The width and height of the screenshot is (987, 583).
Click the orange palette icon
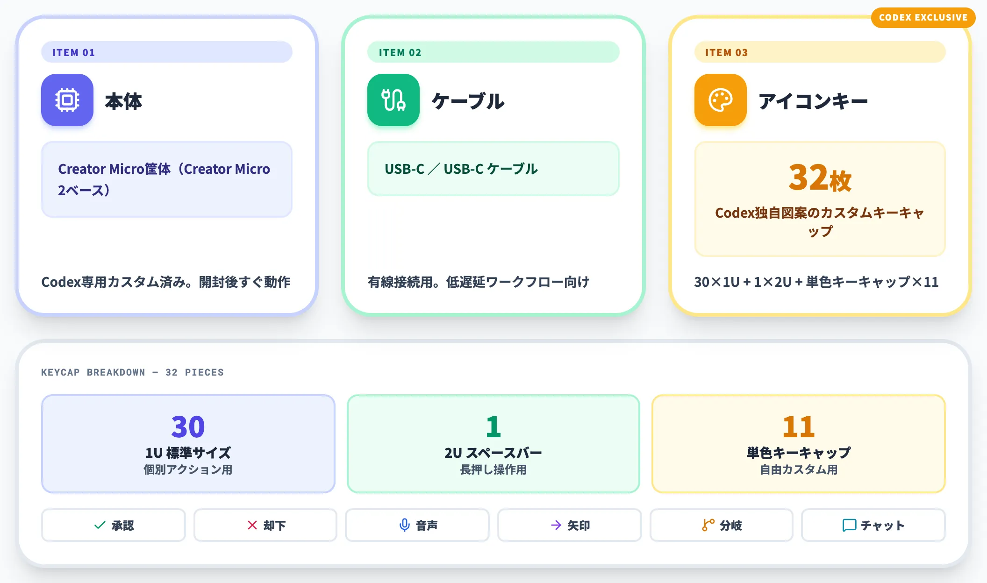point(721,100)
